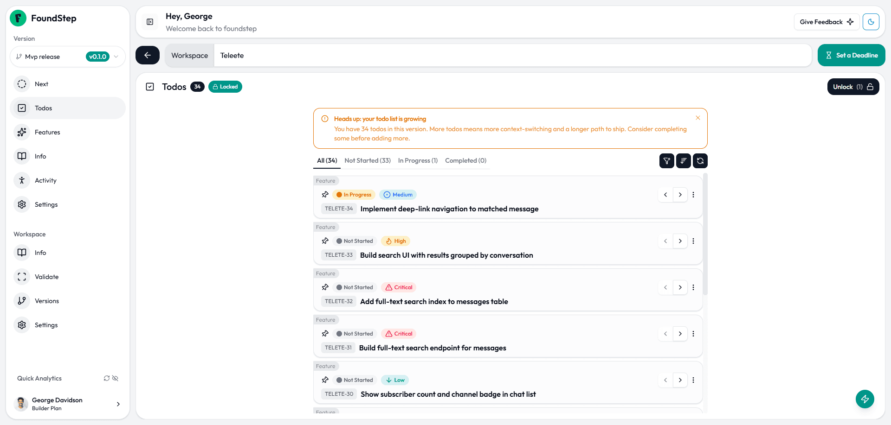Image resolution: width=891 pixels, height=425 pixels.
Task: Open workspace Settings below Versions
Action: coord(68,325)
